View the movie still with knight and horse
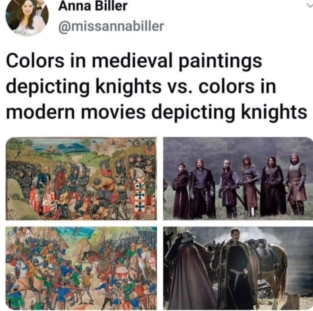Image resolution: width=313 pixels, height=311 pixels. [238, 268]
